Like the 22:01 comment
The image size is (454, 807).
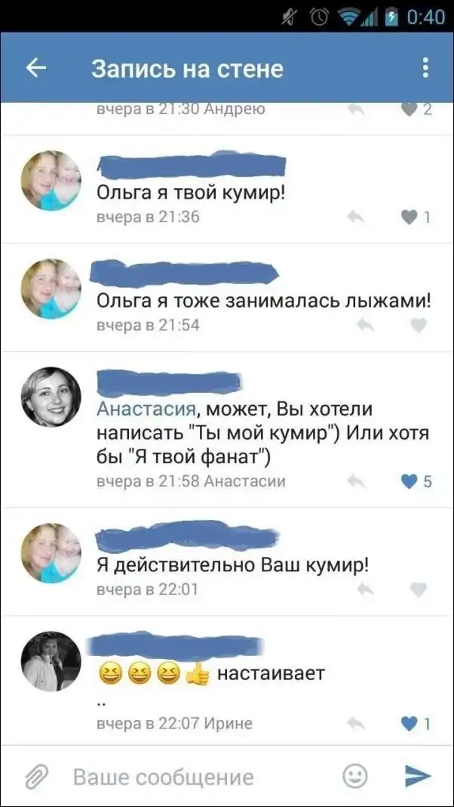[x=419, y=589]
